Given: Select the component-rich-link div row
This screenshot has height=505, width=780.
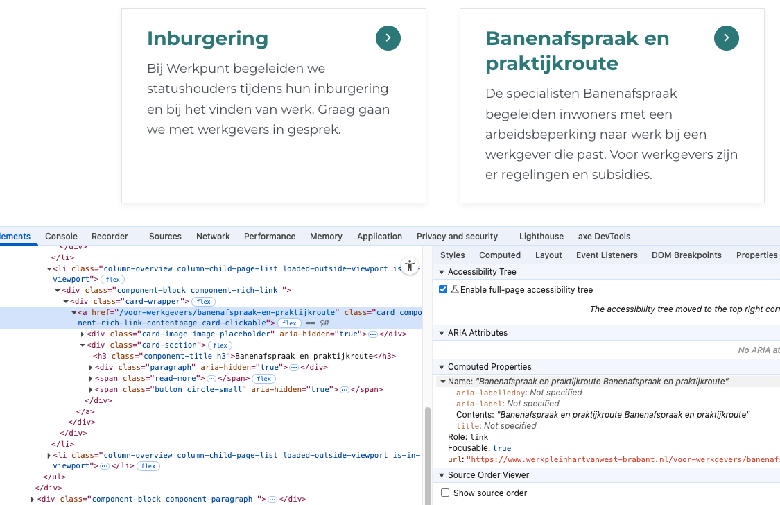Looking at the screenshot, I should point(177,290).
